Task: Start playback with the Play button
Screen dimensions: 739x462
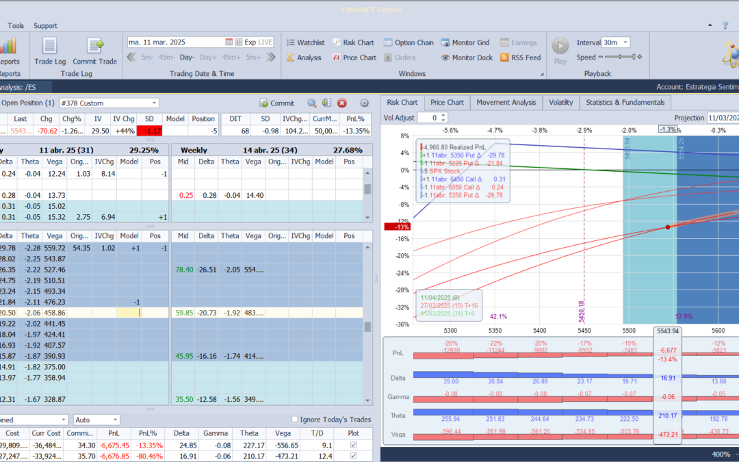Action: click(560, 51)
